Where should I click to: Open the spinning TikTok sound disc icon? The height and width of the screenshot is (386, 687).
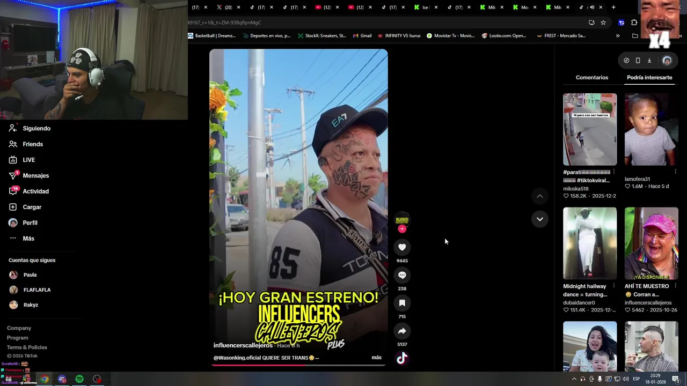402,359
